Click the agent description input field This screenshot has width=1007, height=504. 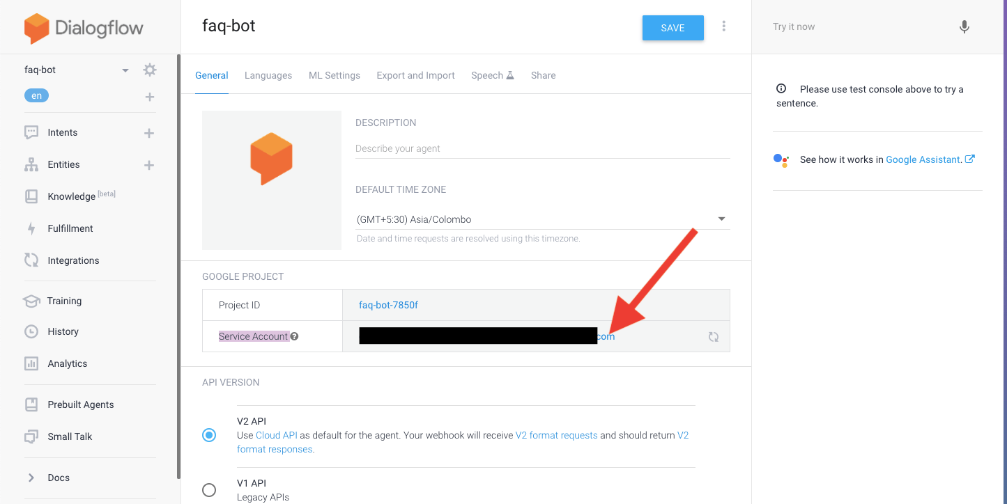(x=542, y=148)
